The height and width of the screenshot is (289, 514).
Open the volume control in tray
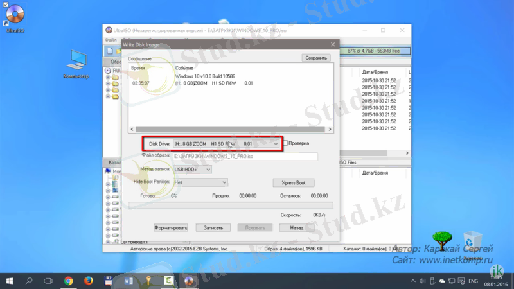423,281
